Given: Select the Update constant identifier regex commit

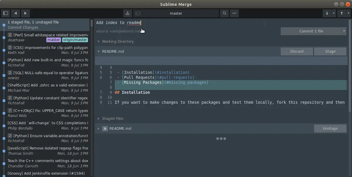Looking at the screenshot, I should pyautogui.click(x=45, y=101).
